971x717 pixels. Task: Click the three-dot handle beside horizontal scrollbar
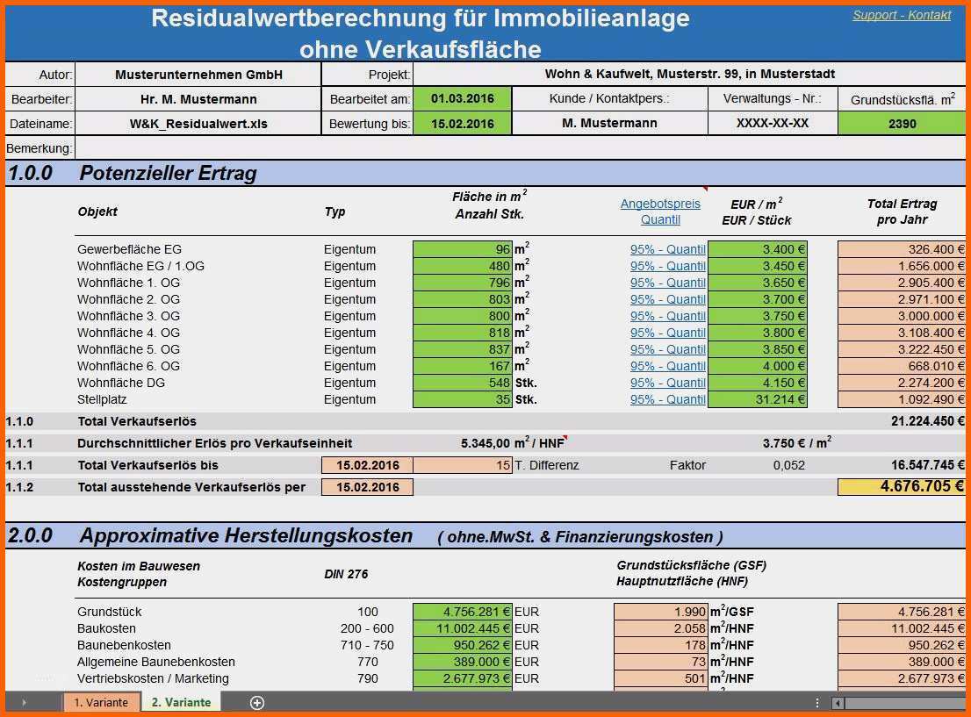[x=817, y=702]
